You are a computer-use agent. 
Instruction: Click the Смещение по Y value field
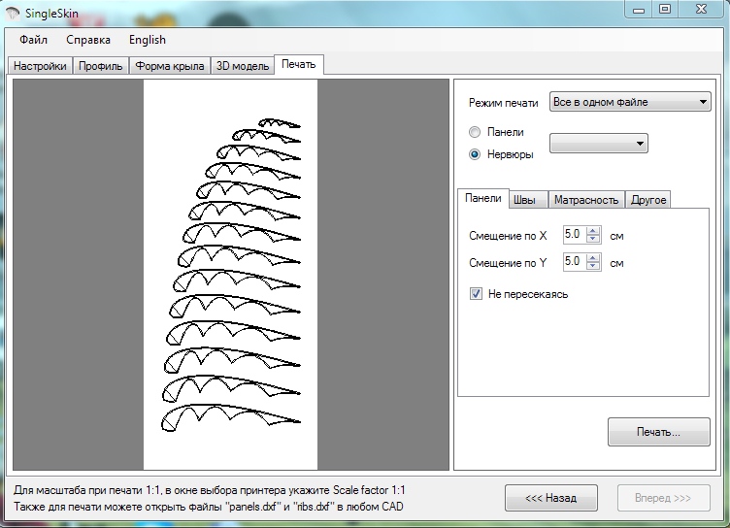click(573, 262)
